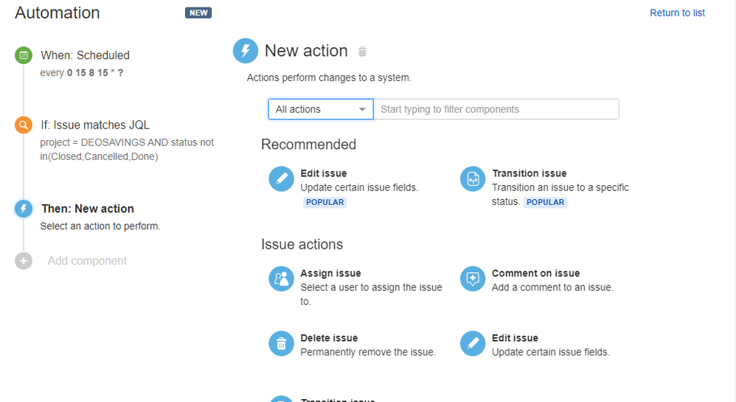Click the Recommended section heading
The image size is (736, 402).
point(308,144)
